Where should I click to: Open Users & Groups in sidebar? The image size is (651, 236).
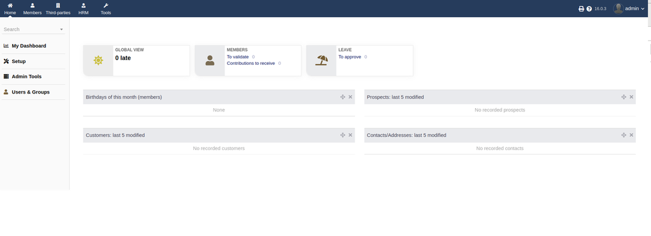[x=31, y=92]
